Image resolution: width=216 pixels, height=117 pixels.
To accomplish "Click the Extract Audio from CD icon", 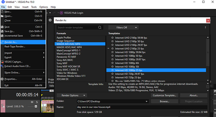I will 2,66.
